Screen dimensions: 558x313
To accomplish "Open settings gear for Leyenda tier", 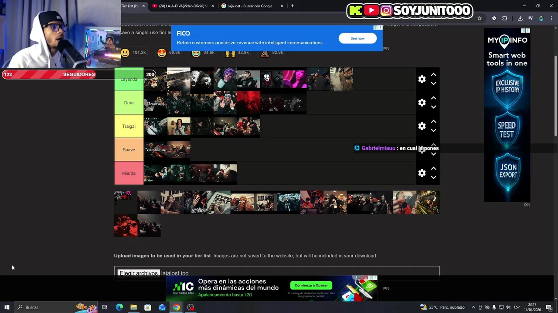I will tap(422, 79).
